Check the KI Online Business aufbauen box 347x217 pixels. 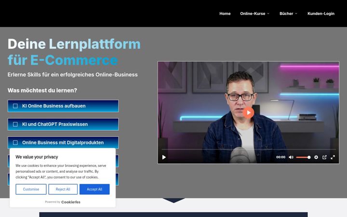tap(15, 106)
